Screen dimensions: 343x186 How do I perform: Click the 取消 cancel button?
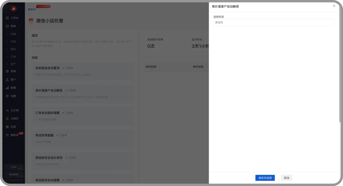tap(286, 178)
